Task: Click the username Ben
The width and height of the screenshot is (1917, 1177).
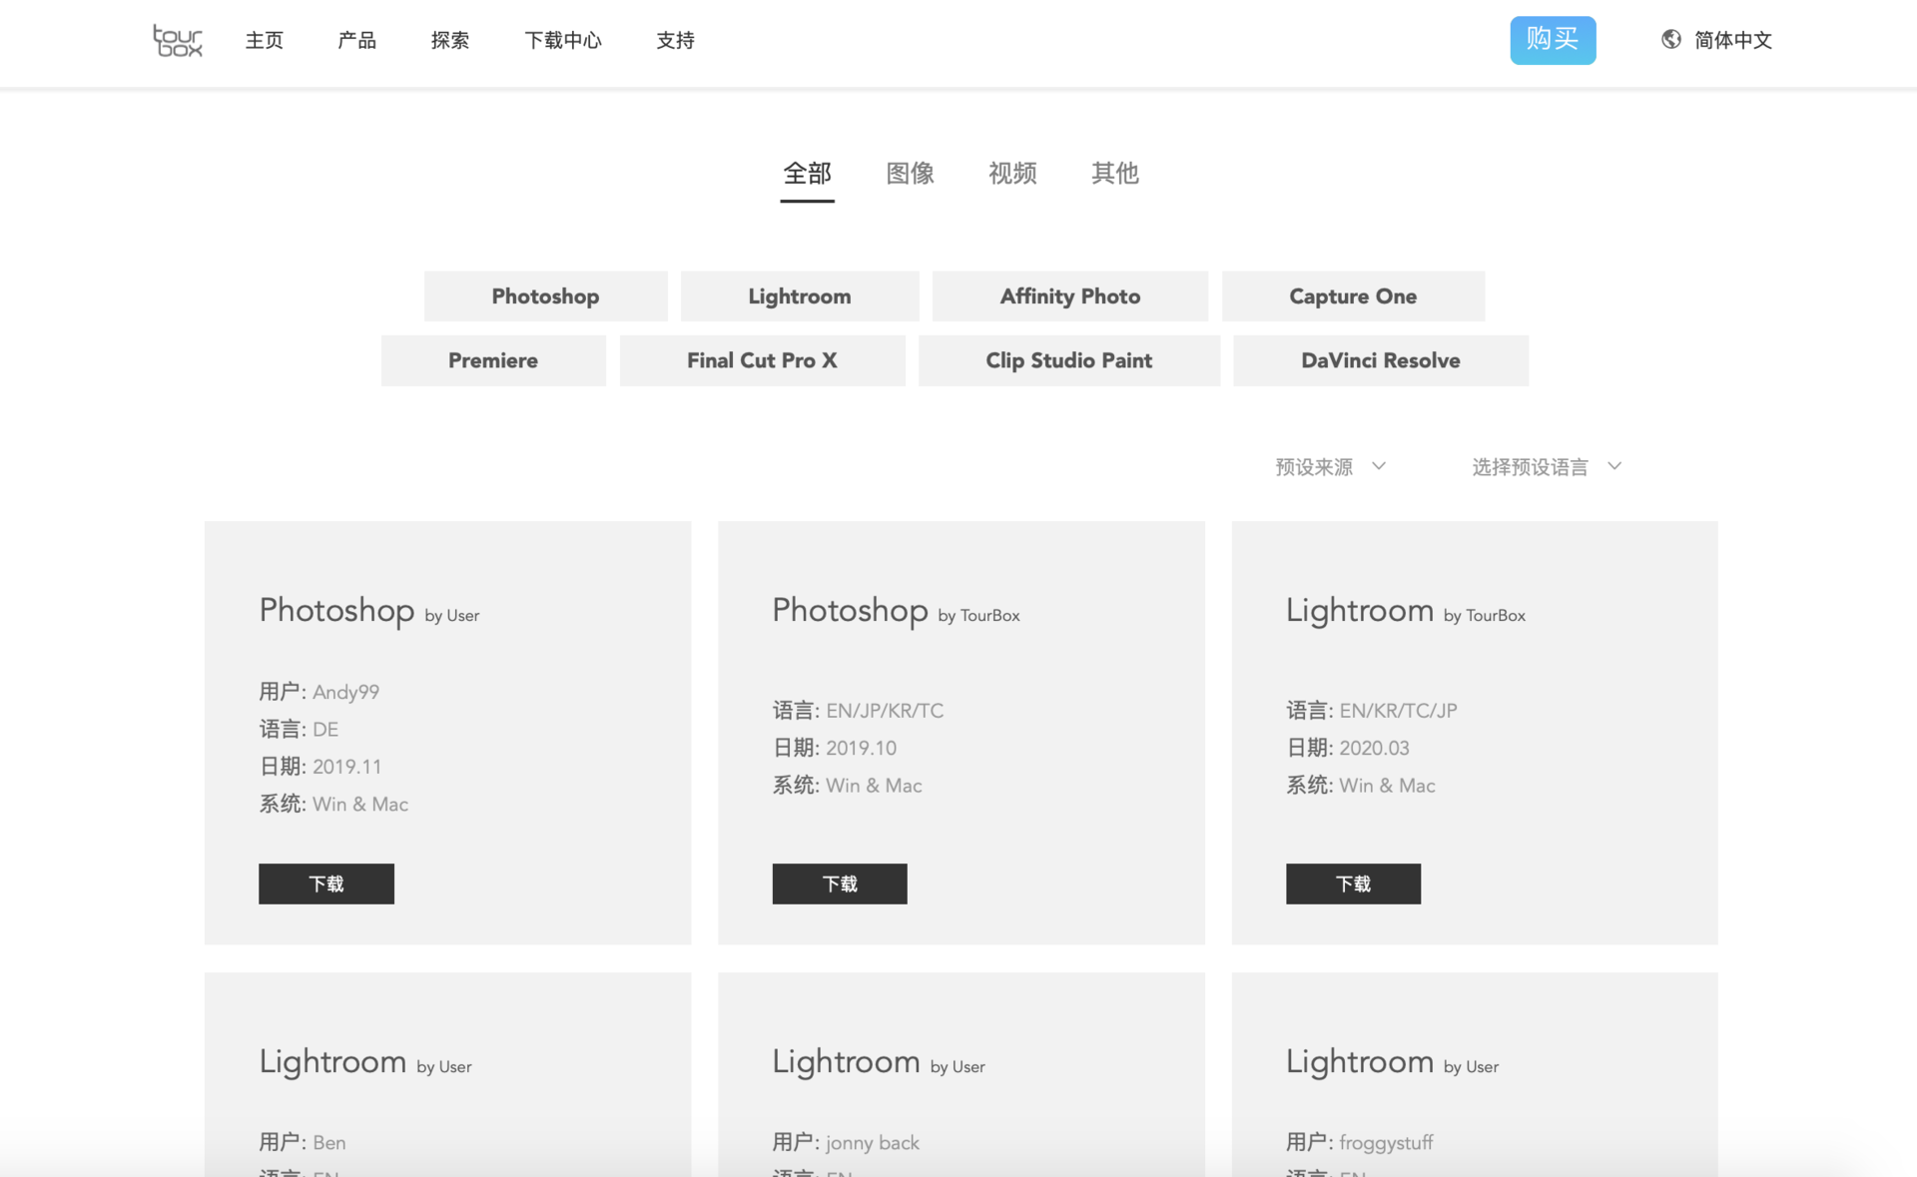Action: [329, 1142]
